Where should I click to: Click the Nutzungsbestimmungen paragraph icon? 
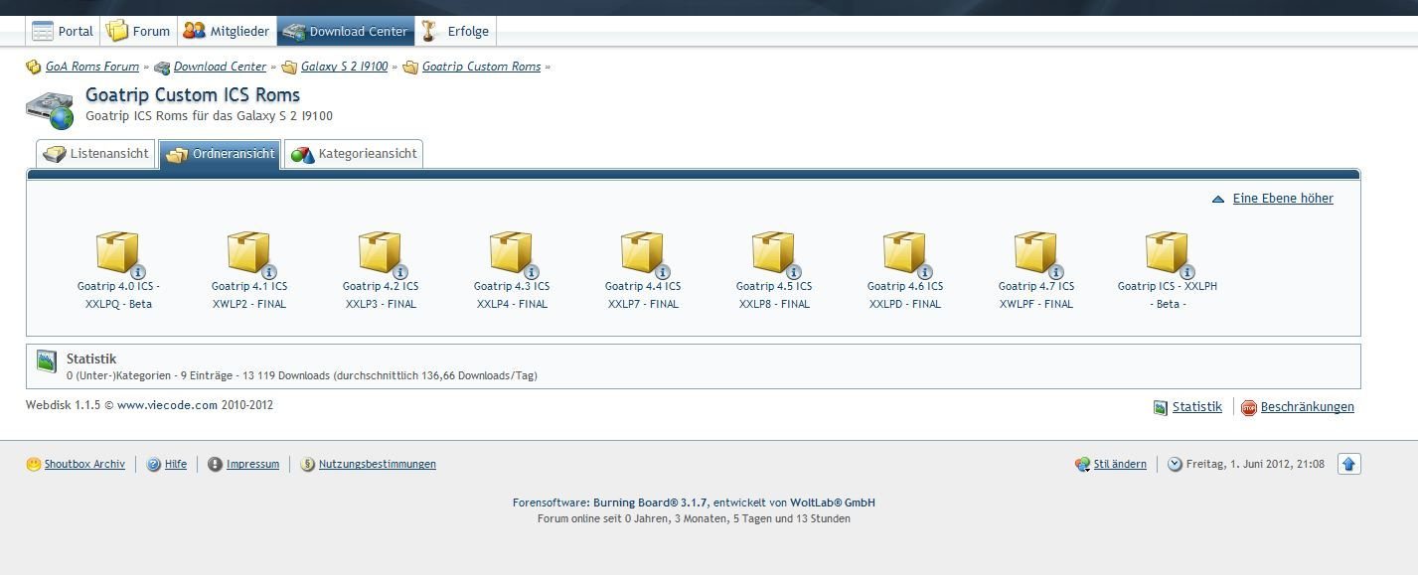tap(307, 464)
